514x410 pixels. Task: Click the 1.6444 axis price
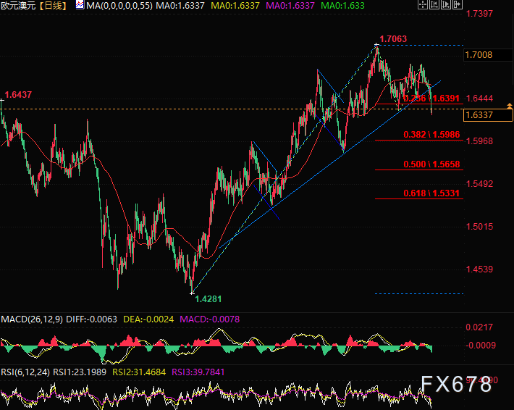tap(479, 99)
